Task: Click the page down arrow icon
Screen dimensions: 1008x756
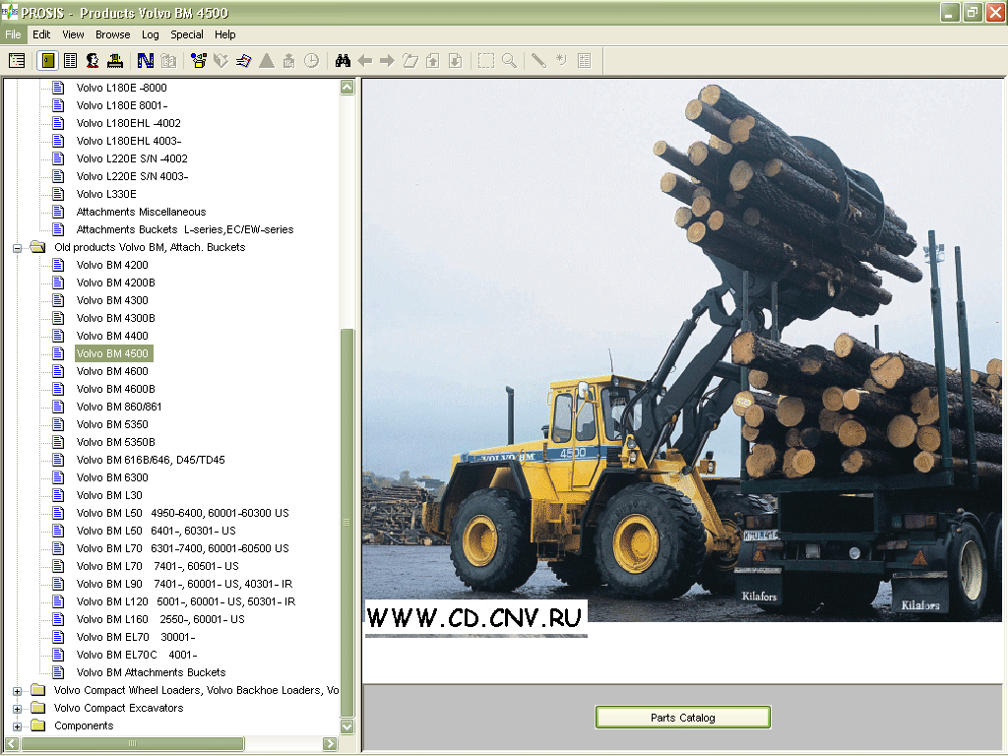Action: (455, 61)
